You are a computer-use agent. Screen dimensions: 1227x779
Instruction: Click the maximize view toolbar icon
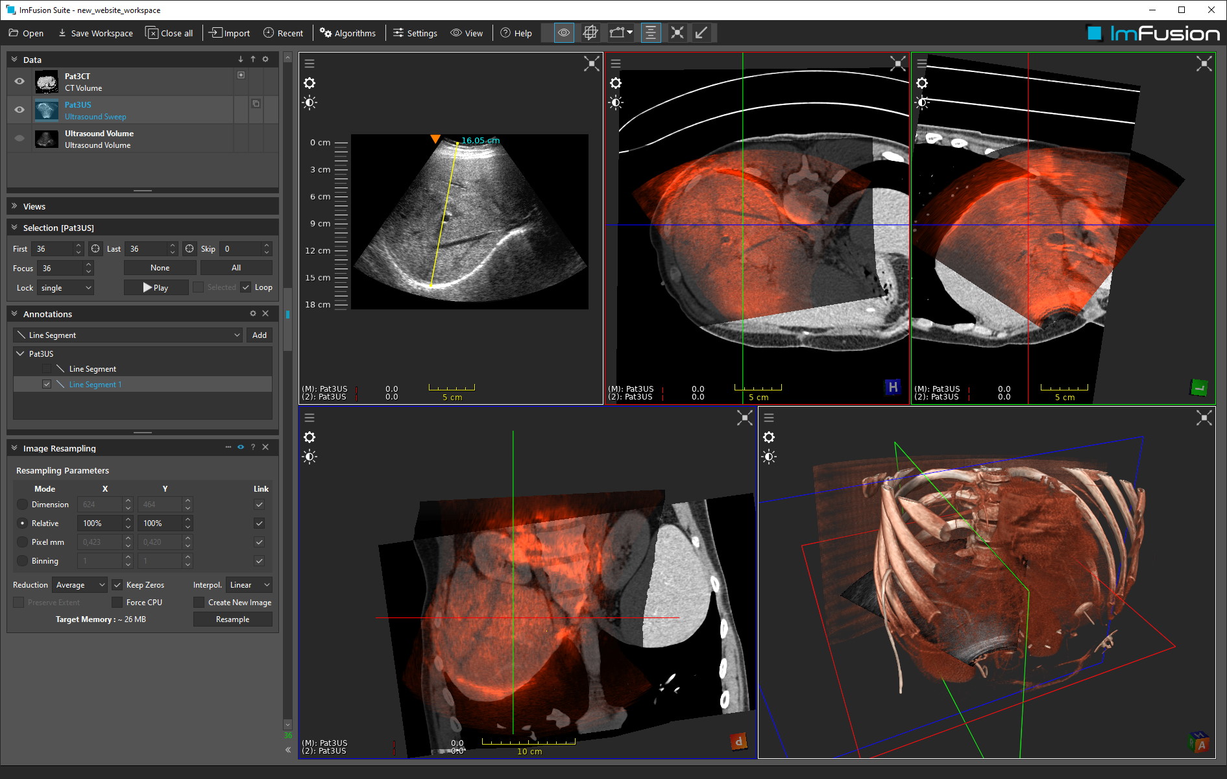pyautogui.click(x=677, y=32)
